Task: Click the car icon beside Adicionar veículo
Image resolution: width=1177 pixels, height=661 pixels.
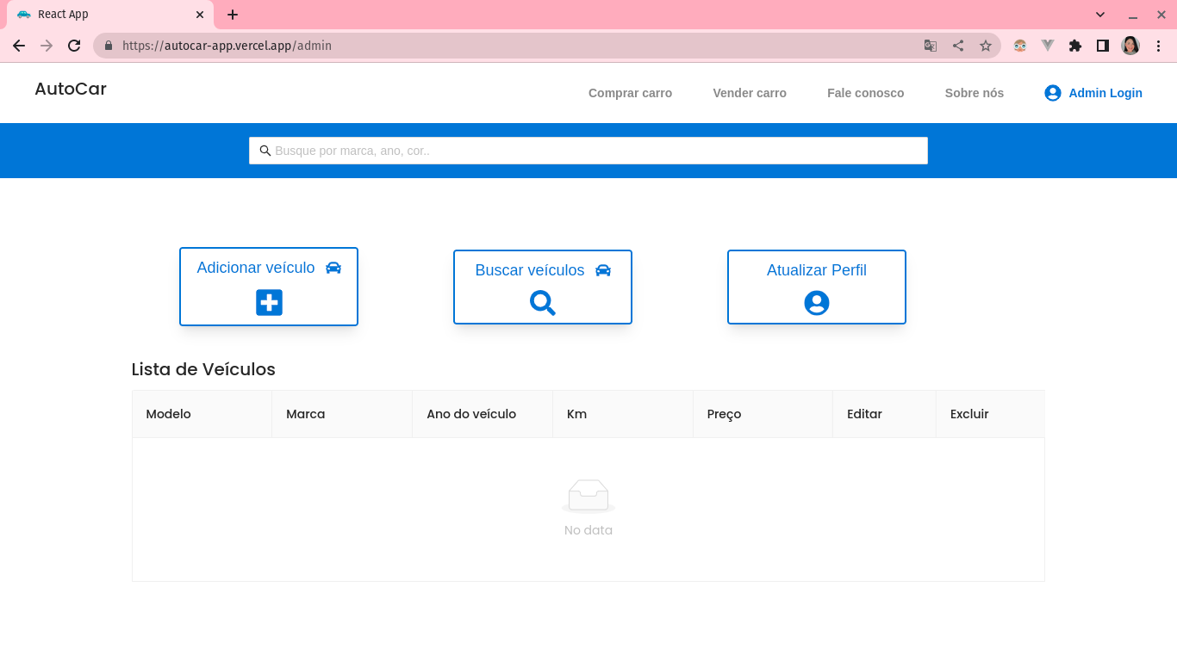Action: [x=333, y=268]
